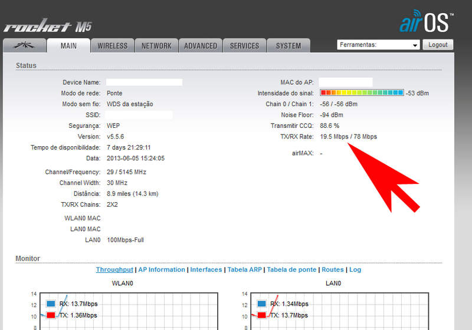Open Tabela de ponte link

(291, 269)
